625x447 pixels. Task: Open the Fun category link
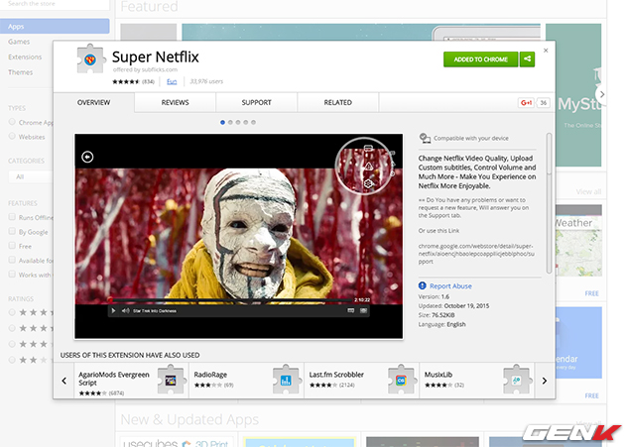click(172, 81)
